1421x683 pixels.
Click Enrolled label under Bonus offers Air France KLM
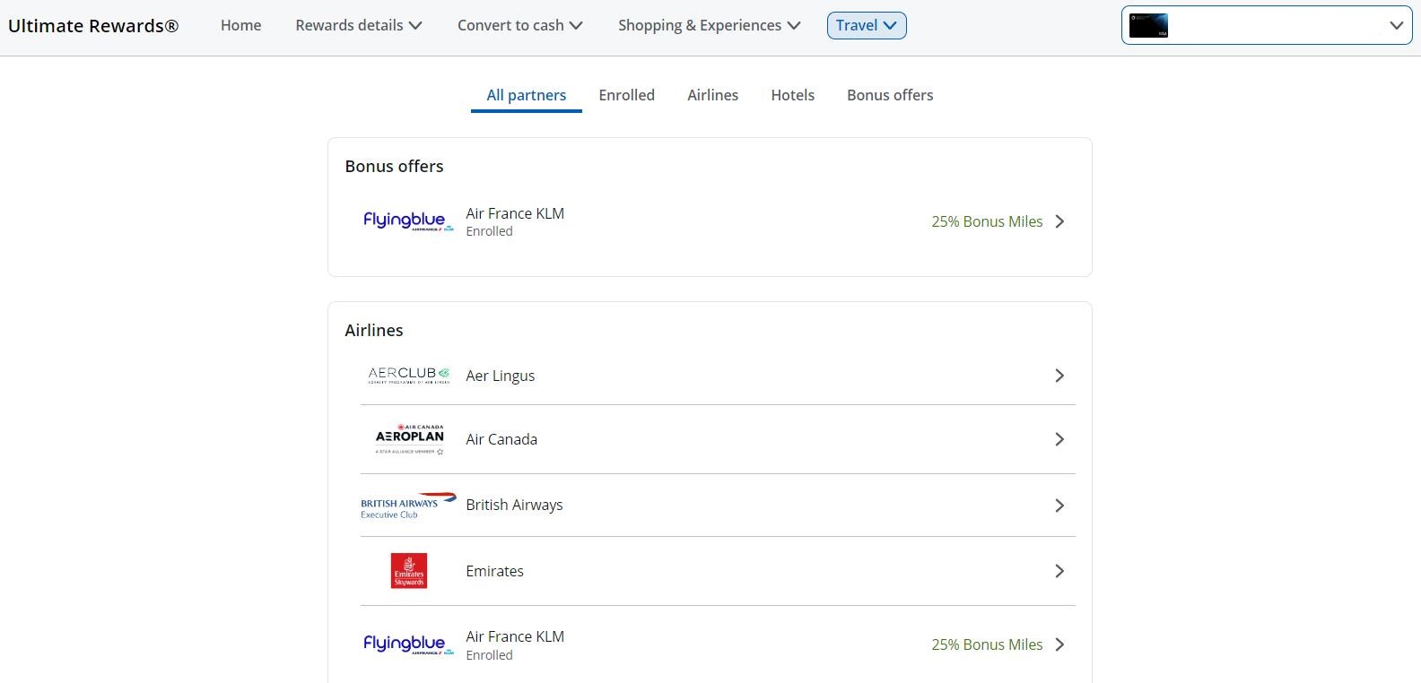click(x=490, y=231)
